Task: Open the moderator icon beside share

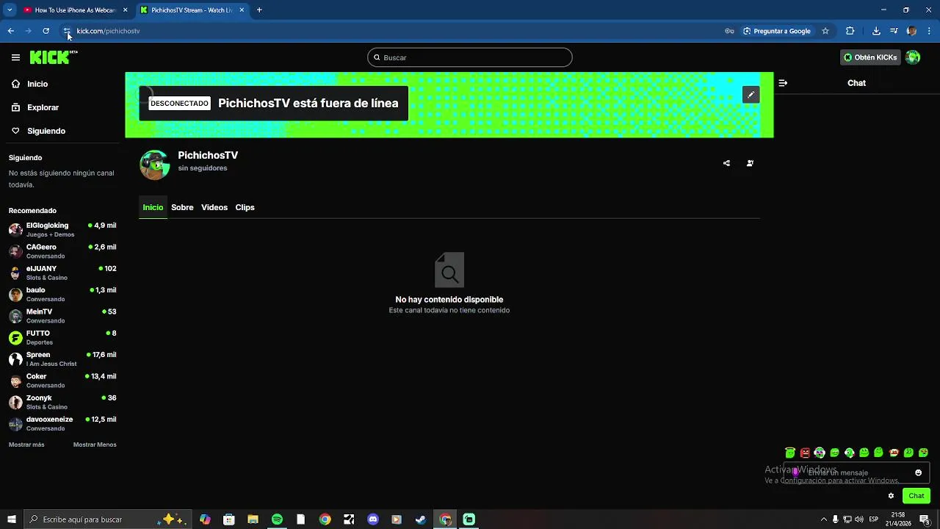Action: click(x=750, y=163)
